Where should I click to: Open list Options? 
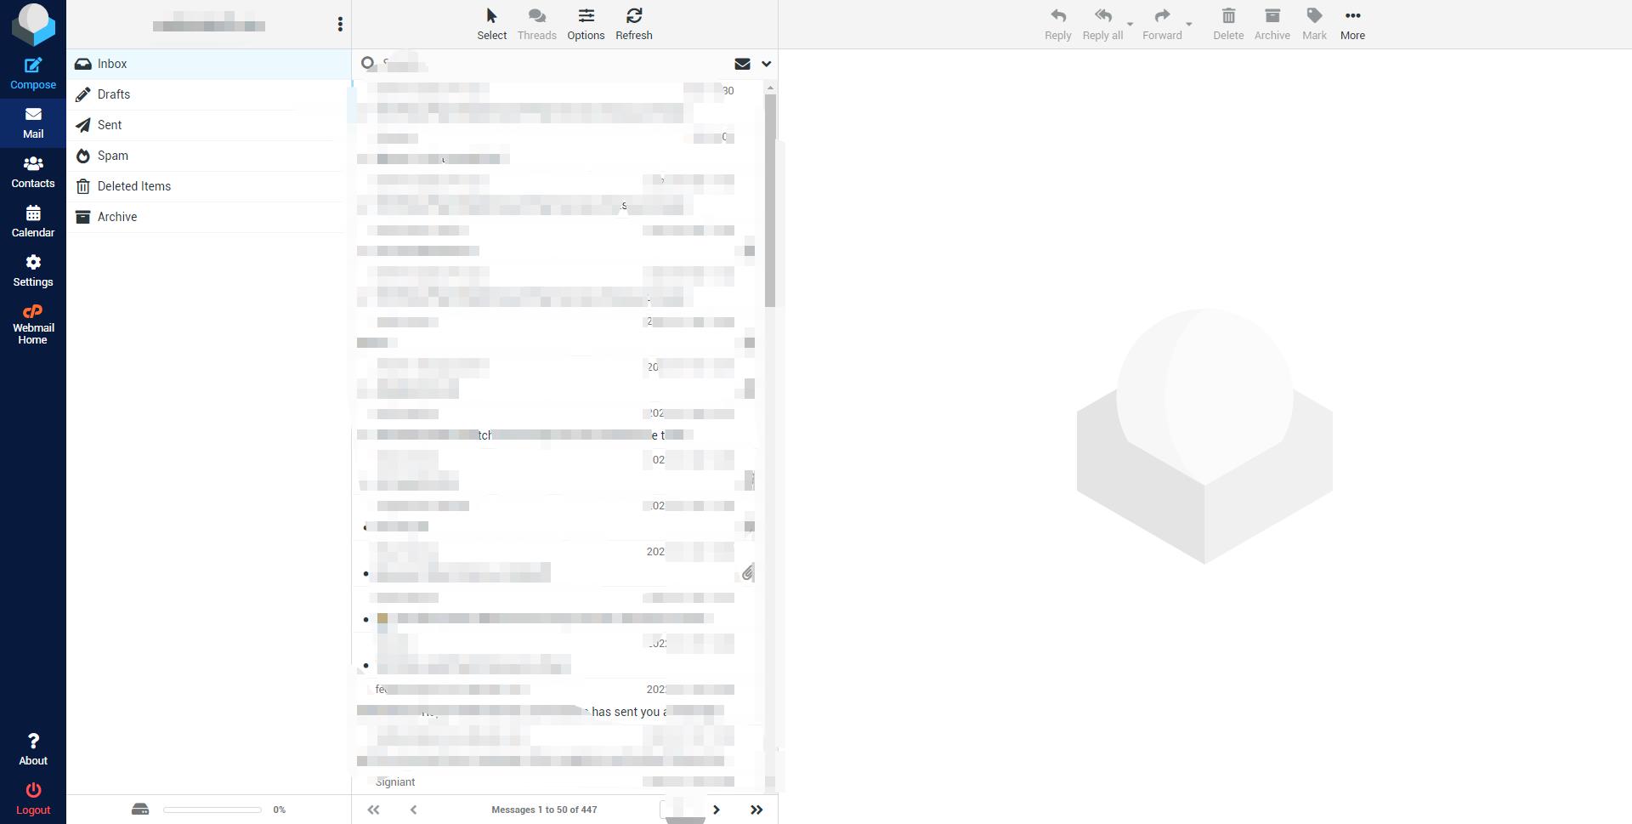pos(586,25)
